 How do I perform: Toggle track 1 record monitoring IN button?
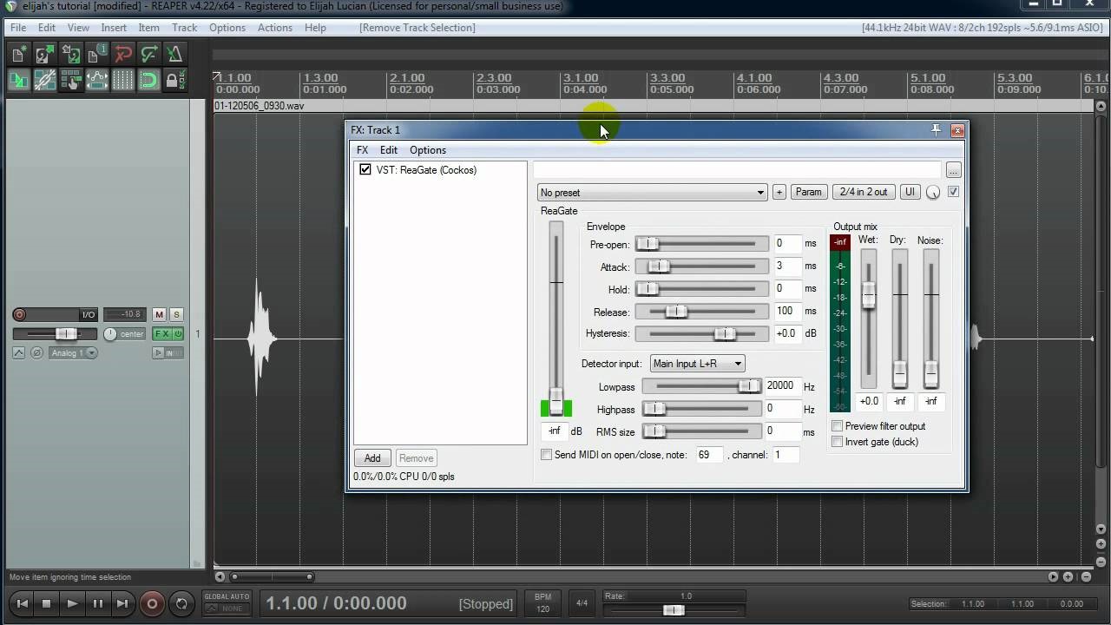tap(168, 352)
